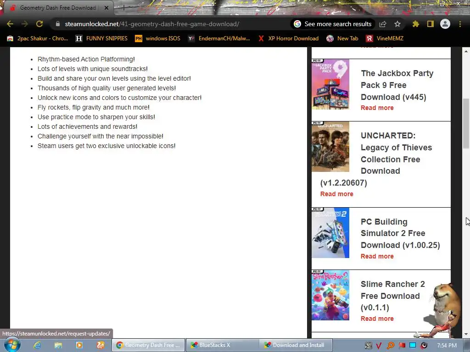This screenshot has height=352, width=470.
Task: Click 'Lots of achievements and rewards!' text
Action: coord(87,126)
